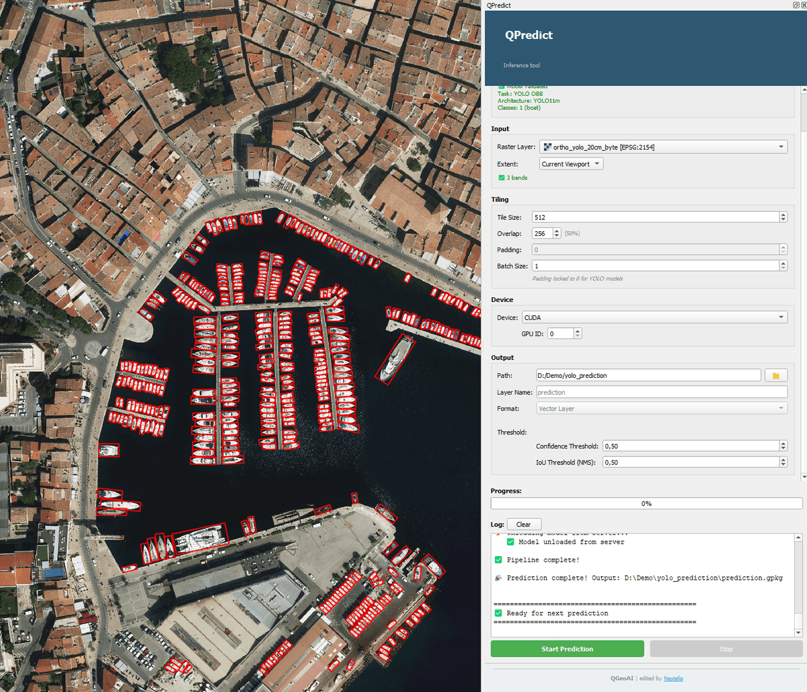
Task: Click the checkmark icon beside "Pipeline complete!"
Action: [498, 560]
